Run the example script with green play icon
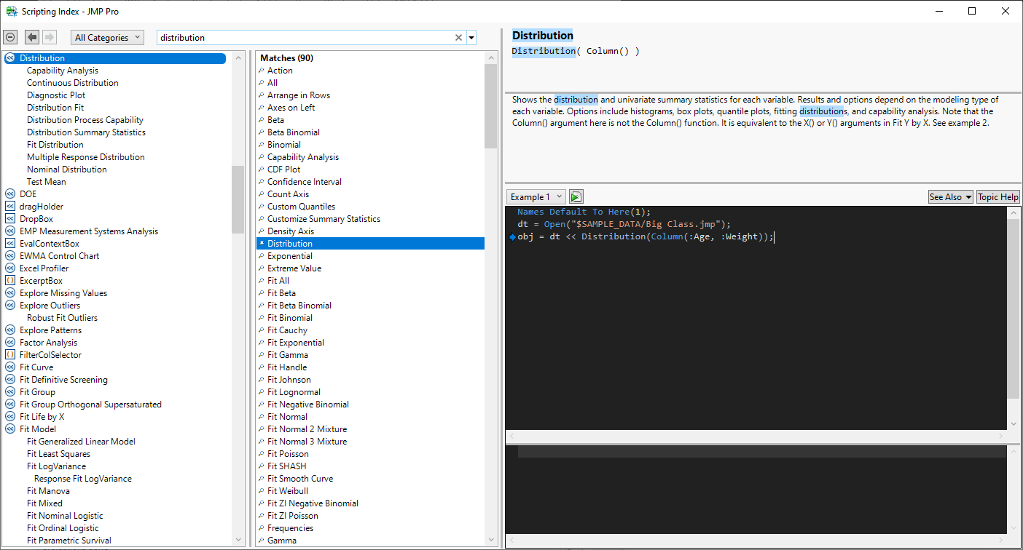 click(576, 197)
